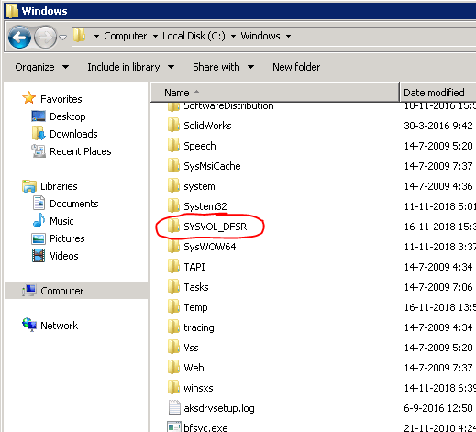The width and height of the screenshot is (476, 432).
Task: Select the Speech folder icon
Action: [173, 146]
